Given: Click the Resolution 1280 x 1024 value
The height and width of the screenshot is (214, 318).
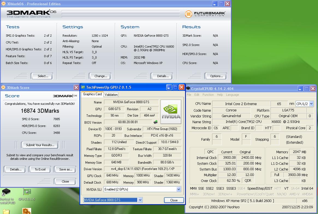Looking at the screenshot, I should tap(100, 36).
